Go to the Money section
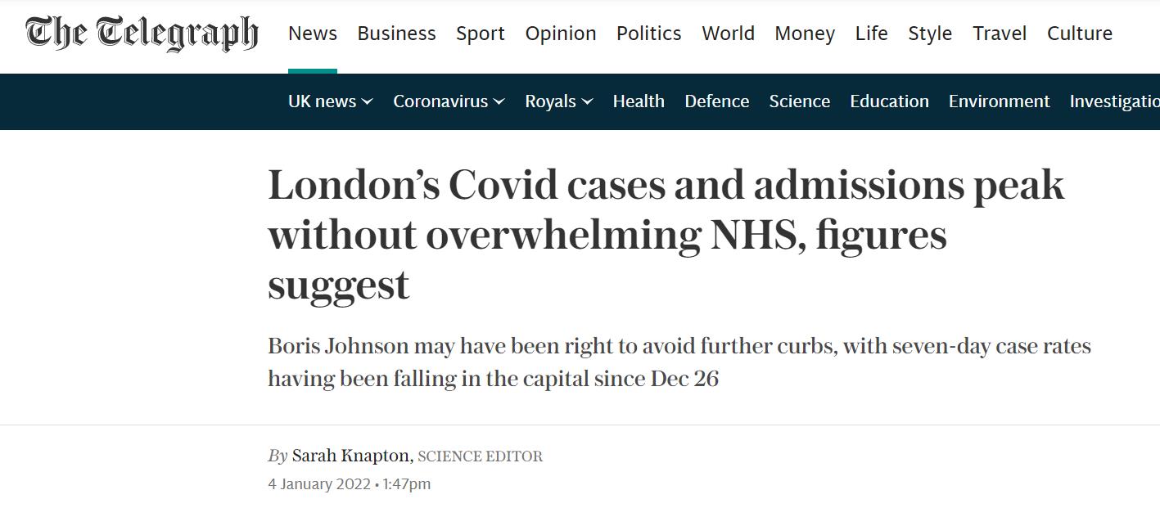Image resolution: width=1160 pixels, height=508 pixels. (x=805, y=34)
